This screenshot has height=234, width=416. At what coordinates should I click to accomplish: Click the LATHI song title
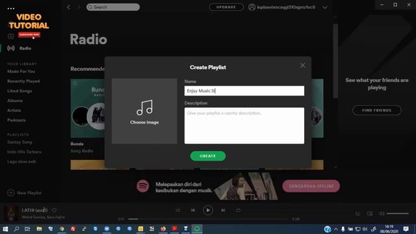[34, 211]
